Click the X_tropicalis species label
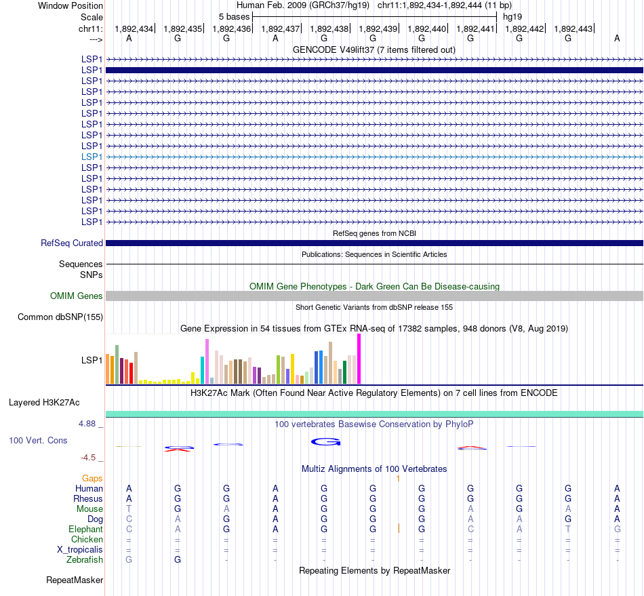Viewport: 644px width, 596px height. (x=80, y=550)
